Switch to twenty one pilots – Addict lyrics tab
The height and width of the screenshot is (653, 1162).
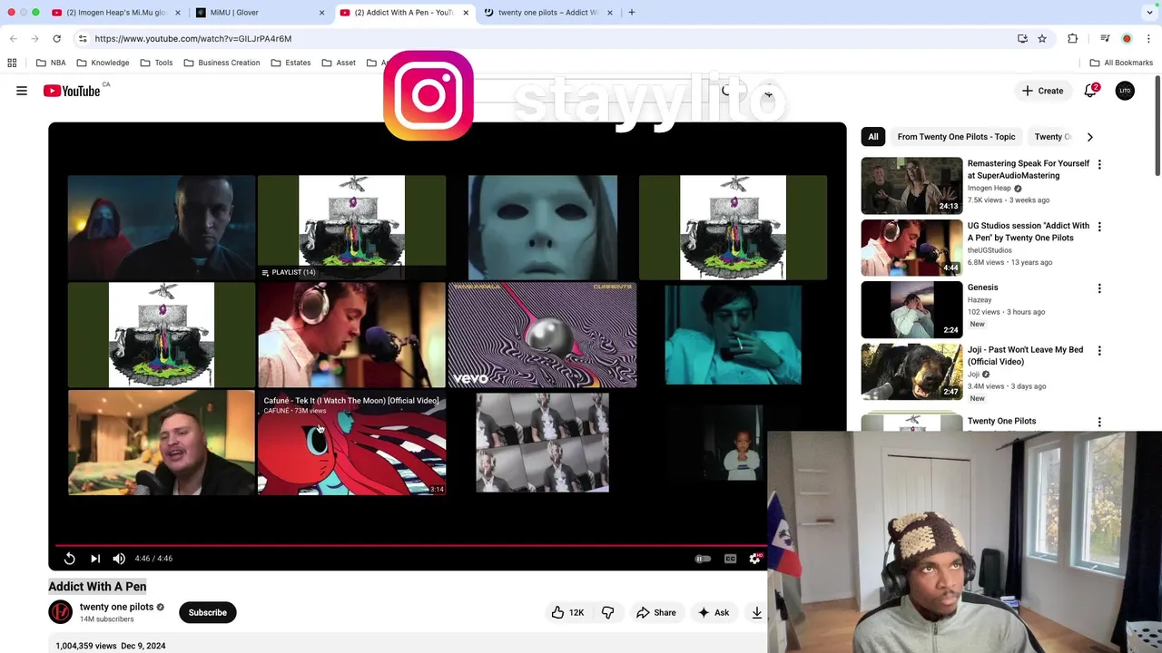point(547,13)
